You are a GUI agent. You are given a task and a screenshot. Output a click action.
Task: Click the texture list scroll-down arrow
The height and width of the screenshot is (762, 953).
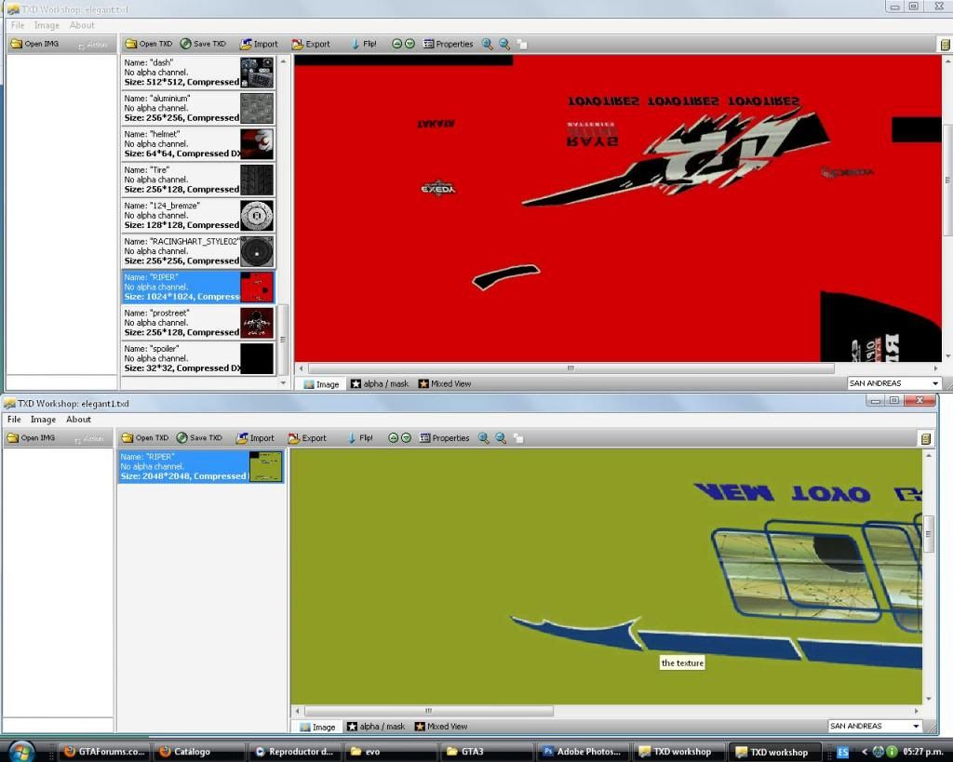click(x=283, y=382)
